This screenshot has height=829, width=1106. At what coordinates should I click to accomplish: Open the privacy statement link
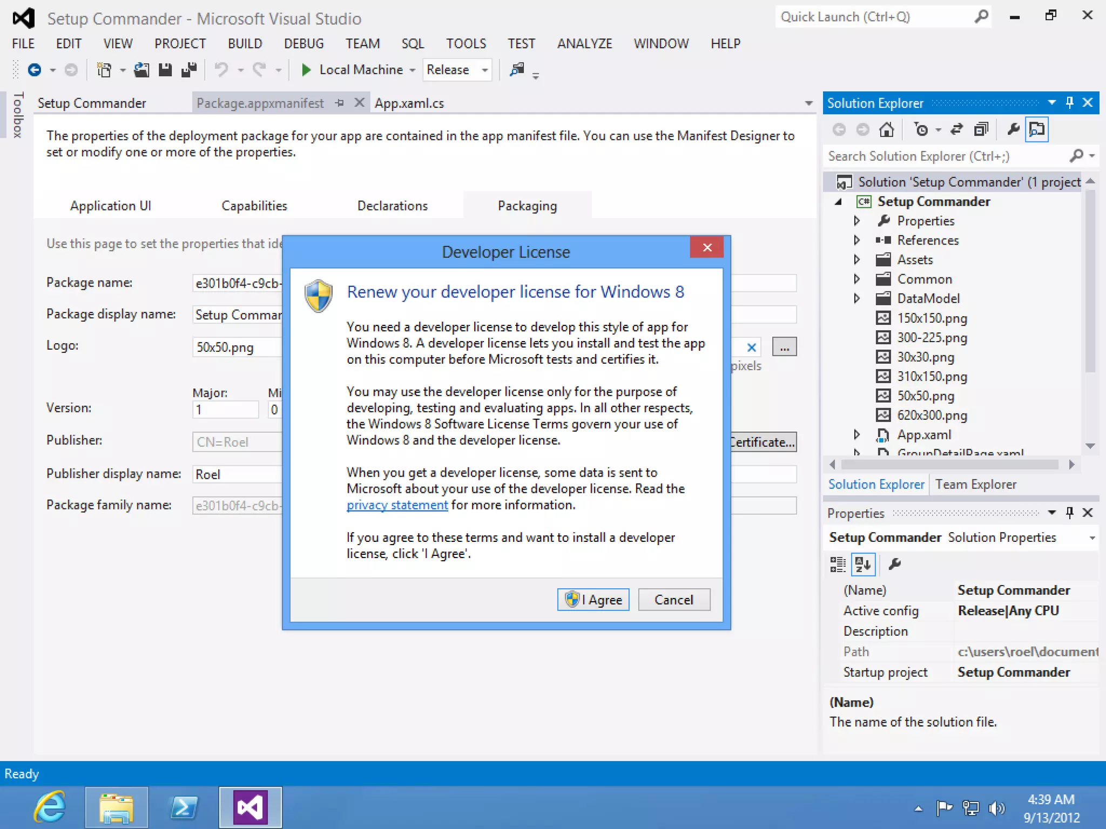click(x=397, y=505)
